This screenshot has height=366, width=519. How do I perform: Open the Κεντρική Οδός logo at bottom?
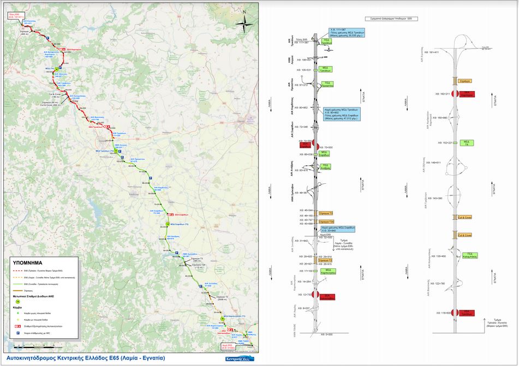coord(239,359)
